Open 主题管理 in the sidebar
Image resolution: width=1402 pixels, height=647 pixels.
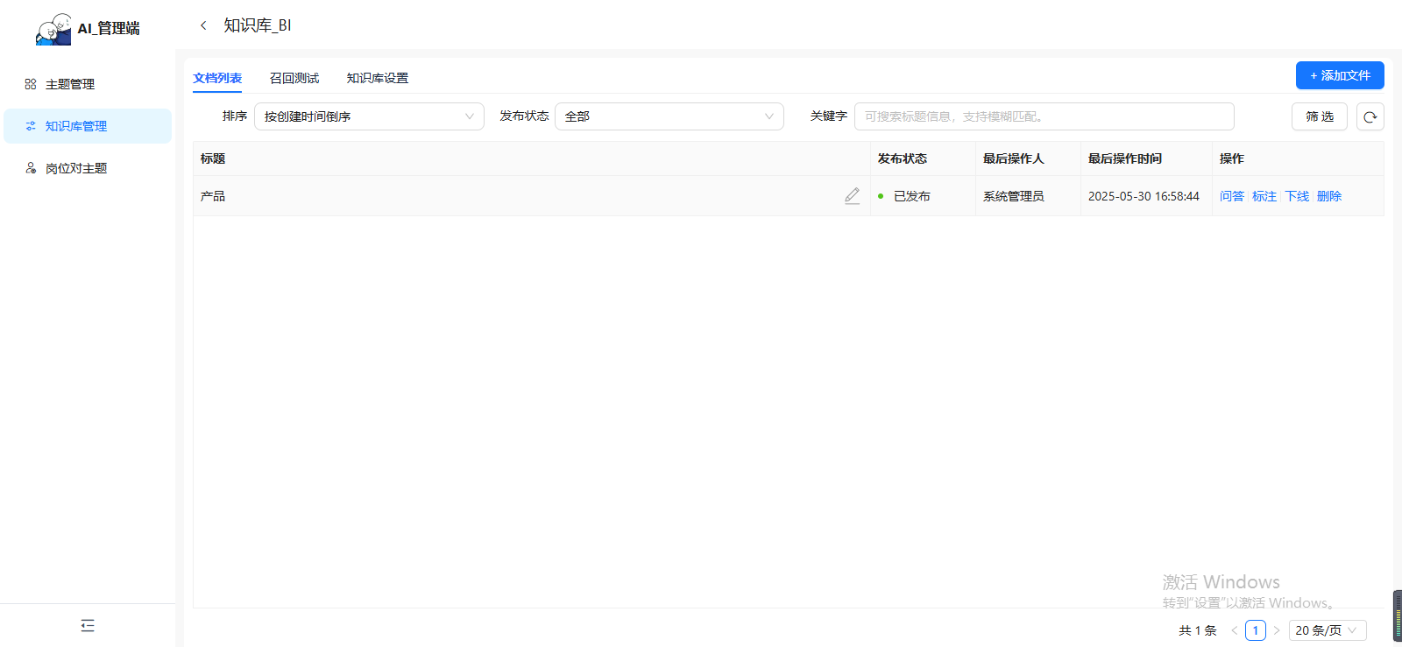pyautogui.click(x=70, y=84)
